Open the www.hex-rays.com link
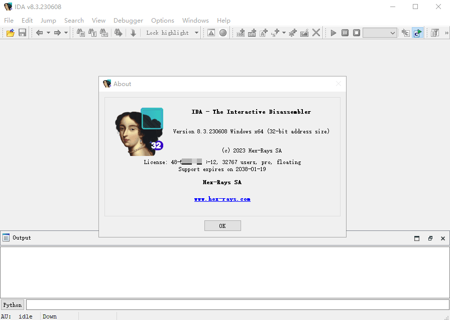 tap(222, 199)
